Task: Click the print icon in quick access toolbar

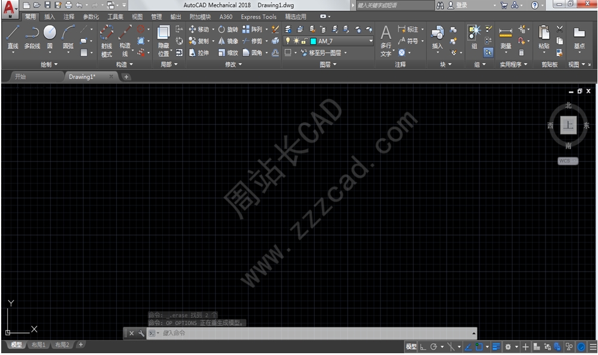Action: pos(69,5)
